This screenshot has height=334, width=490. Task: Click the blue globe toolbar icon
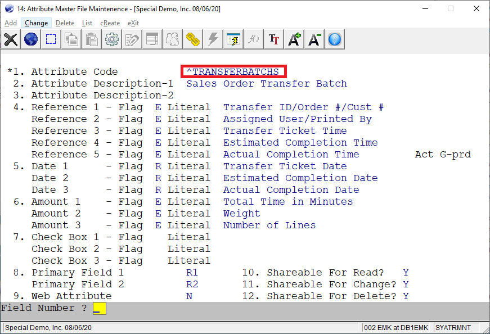pyautogui.click(x=30, y=39)
